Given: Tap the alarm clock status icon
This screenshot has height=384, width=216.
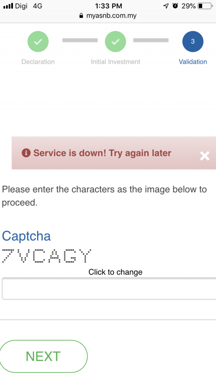Looking at the screenshot, I should [175, 6].
